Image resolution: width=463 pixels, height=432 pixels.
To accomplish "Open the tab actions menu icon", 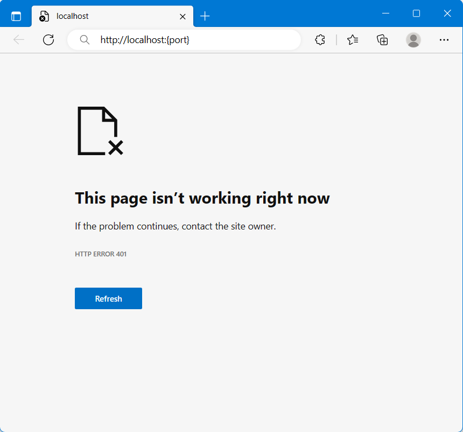I will click(x=16, y=16).
